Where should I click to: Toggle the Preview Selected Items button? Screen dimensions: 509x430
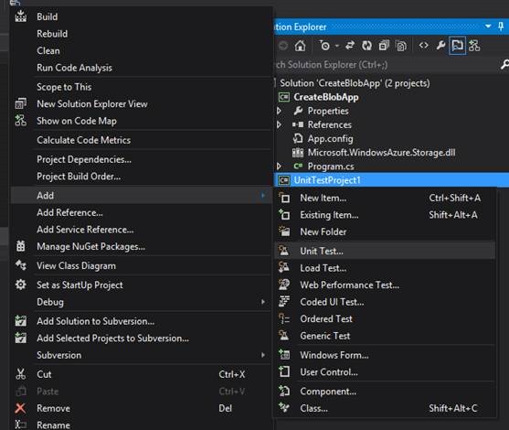pyautogui.click(x=458, y=46)
